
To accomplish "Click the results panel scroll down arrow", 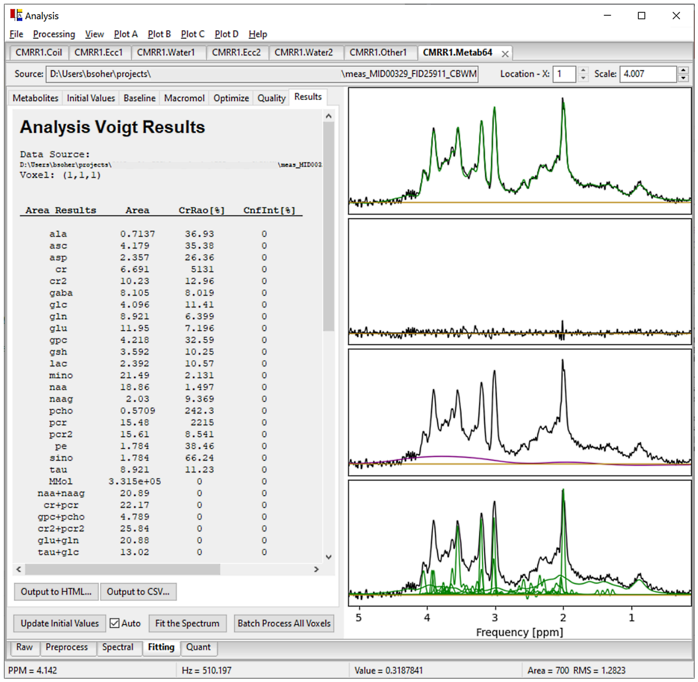I will pos(328,557).
